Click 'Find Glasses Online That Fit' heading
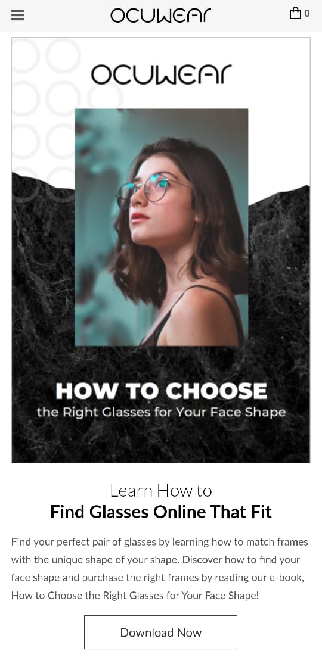Image resolution: width=322 pixels, height=667 pixels. pyautogui.click(x=161, y=512)
